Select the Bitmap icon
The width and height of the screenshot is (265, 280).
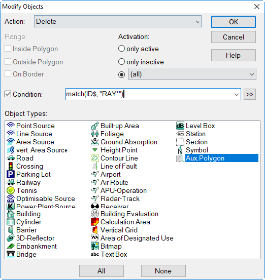point(95,246)
